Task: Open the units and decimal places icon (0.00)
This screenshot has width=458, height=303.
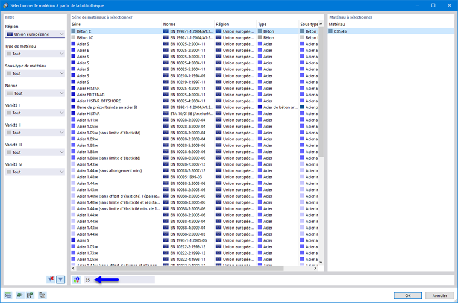Action: (8, 295)
